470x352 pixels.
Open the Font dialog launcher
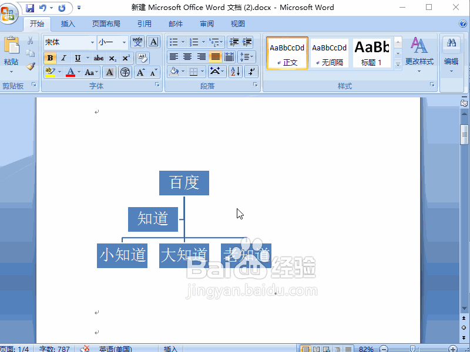click(x=157, y=84)
